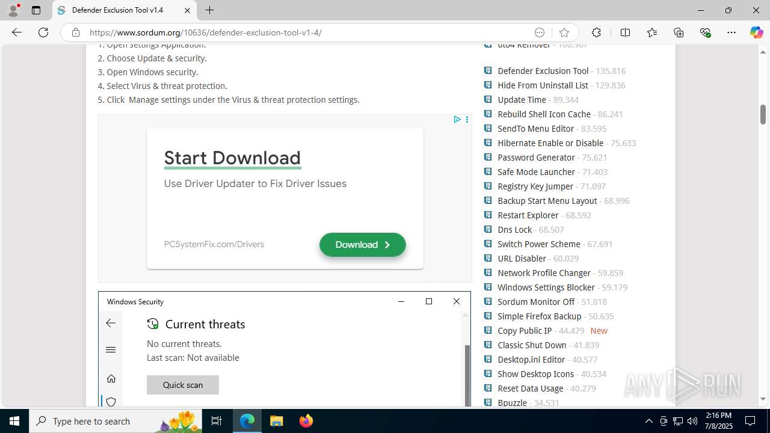Click the browser Back arrow
The image size is (770, 433).
point(17,32)
